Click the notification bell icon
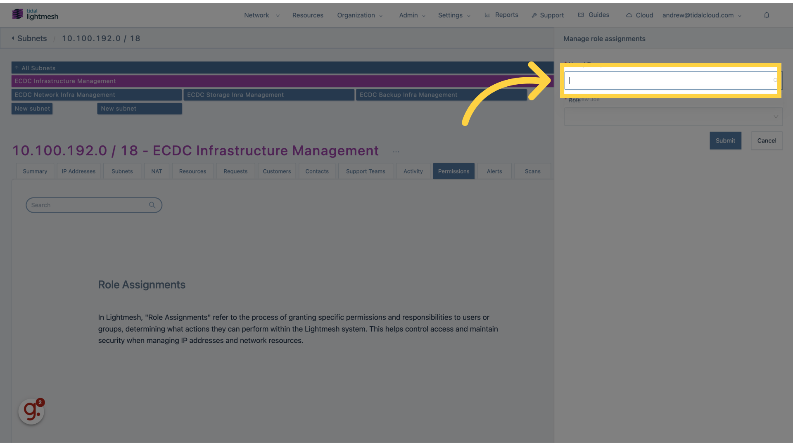Viewport: 793px width, 446px height. tap(766, 15)
